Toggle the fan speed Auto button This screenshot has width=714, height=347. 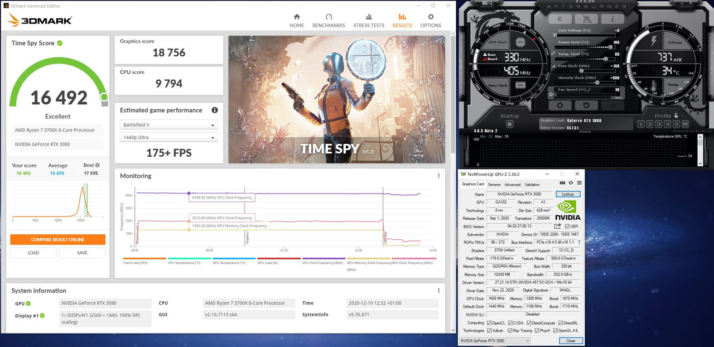pos(617,97)
